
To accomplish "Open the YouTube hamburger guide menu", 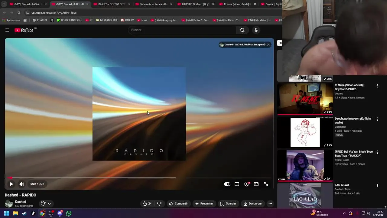I will click(7, 30).
